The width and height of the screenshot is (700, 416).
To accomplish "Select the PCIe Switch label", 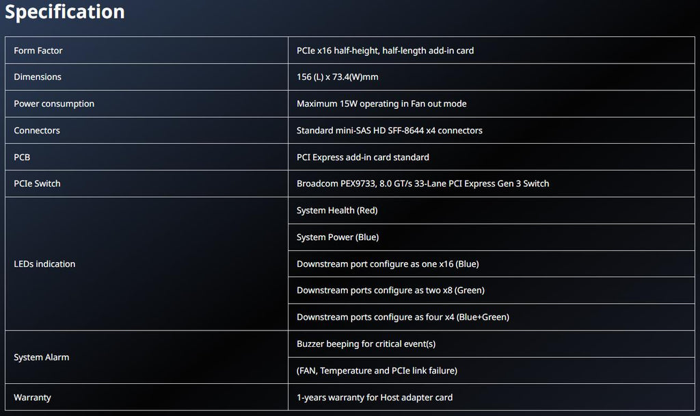I will (37, 183).
